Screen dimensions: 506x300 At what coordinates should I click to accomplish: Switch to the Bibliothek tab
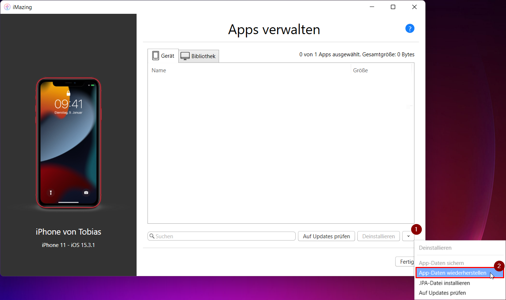pos(199,56)
